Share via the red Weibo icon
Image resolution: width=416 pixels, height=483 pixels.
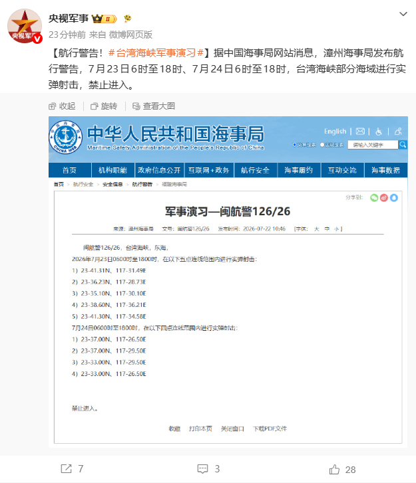384,198
